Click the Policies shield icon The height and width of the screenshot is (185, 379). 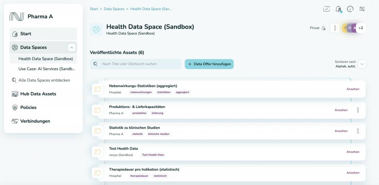(x=15, y=108)
